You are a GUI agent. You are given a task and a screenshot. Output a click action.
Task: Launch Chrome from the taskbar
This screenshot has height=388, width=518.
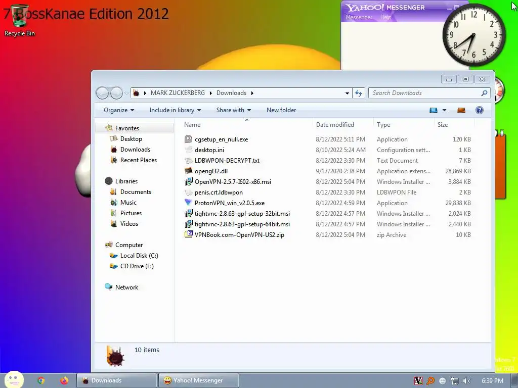pyautogui.click(x=41, y=380)
